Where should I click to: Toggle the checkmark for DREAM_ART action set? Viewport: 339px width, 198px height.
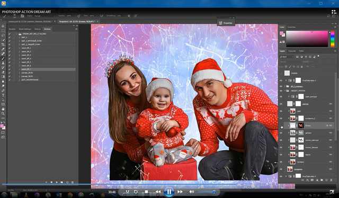(10, 34)
